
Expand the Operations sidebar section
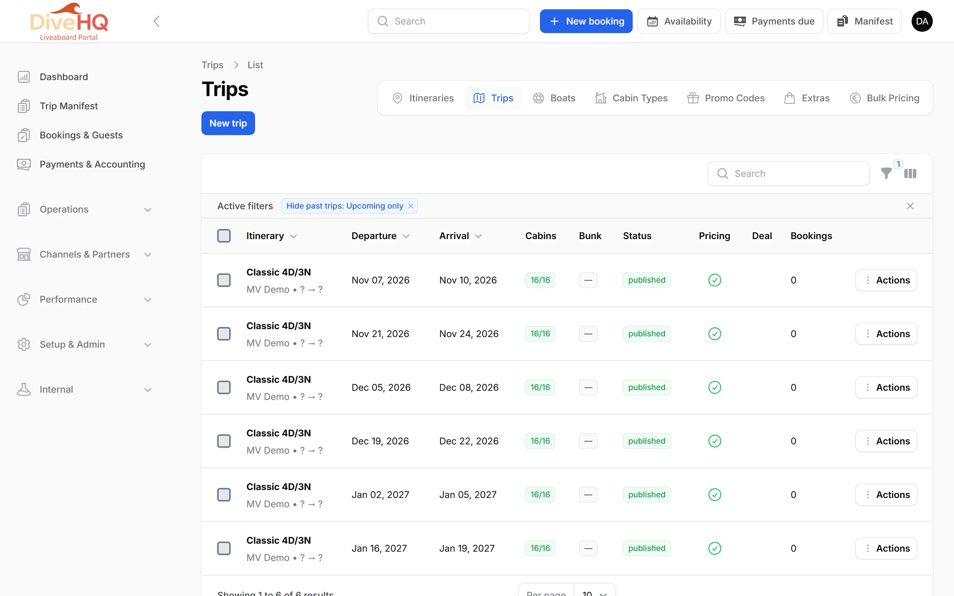[85, 209]
